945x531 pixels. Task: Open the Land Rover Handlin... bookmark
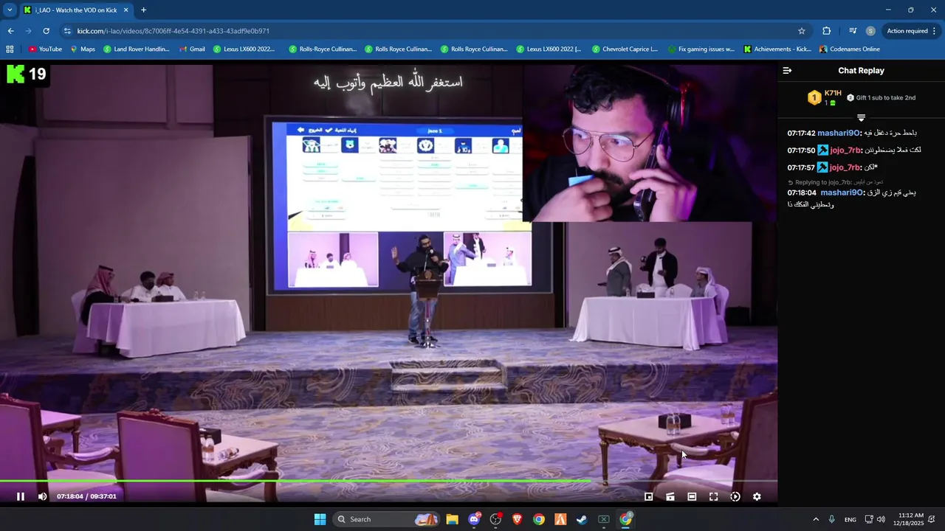click(137, 49)
